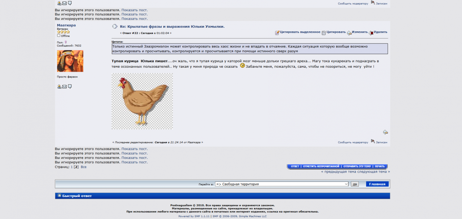Open the Перейти в forum dropdown
The height and width of the screenshot is (219, 462).
coord(282,184)
